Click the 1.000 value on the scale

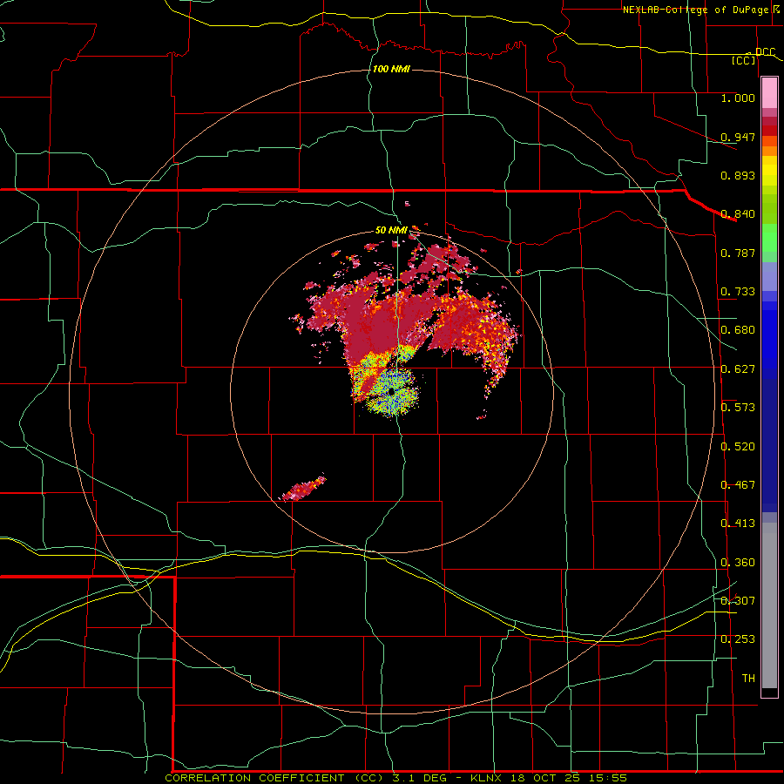[x=738, y=98]
